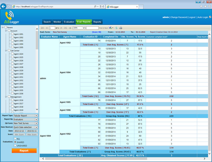The height and width of the screenshot is (162, 212).
Task: Collapse the Call Center tree node
Action: [x=6, y=51]
